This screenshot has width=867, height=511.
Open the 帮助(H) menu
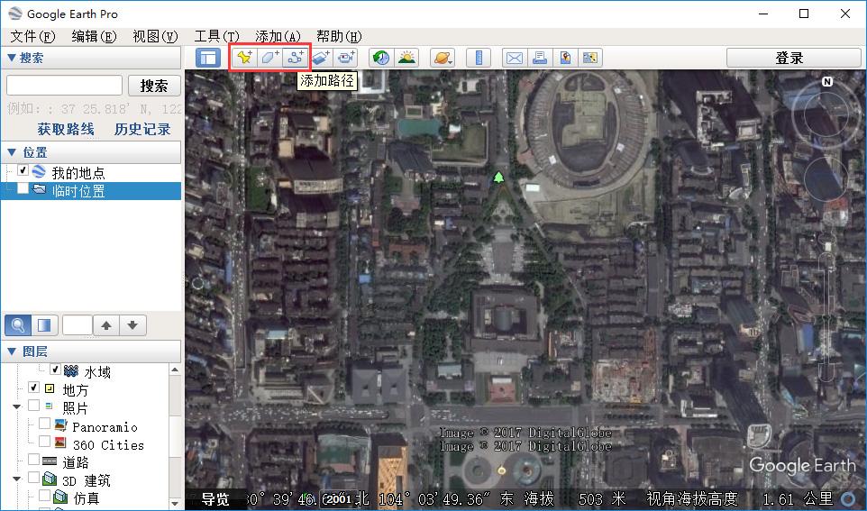[339, 36]
